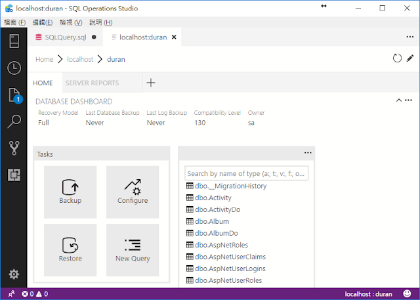The width and height of the screenshot is (420, 300).
Task: Switch to SQLQuery.sql tab
Action: tap(66, 37)
